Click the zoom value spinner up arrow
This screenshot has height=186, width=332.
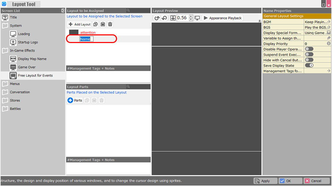191,16
